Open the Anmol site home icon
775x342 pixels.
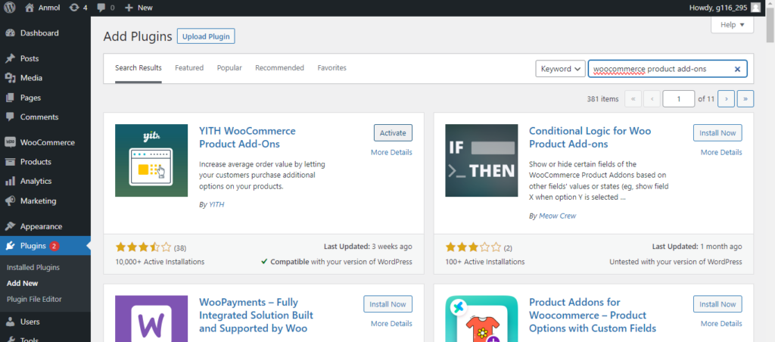pos(30,8)
